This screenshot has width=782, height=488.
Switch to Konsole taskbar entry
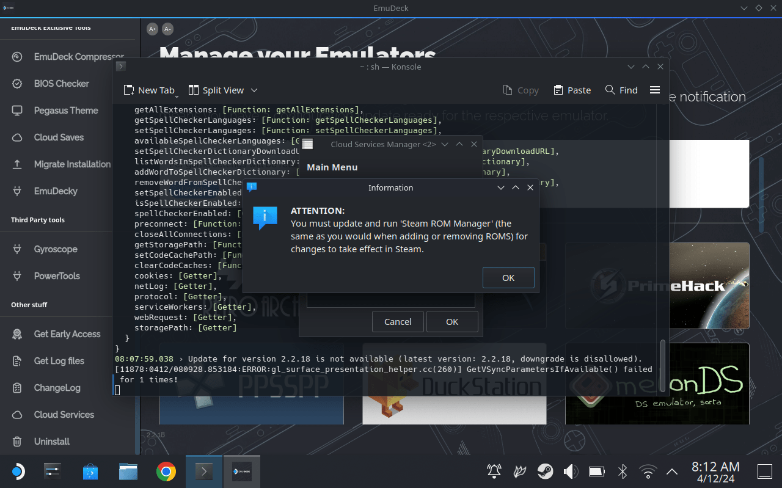tap(204, 471)
